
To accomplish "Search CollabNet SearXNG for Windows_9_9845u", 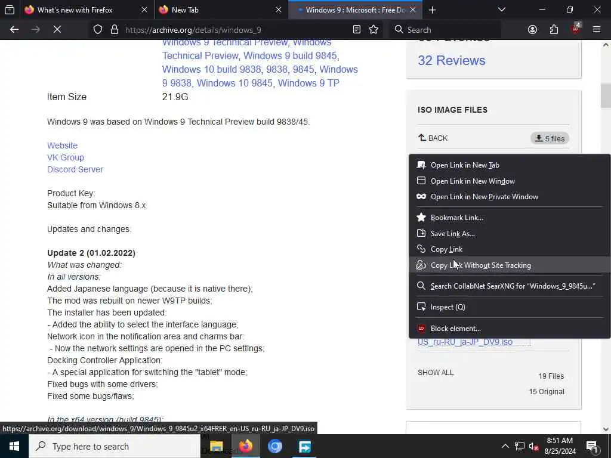I will tap(510, 286).
